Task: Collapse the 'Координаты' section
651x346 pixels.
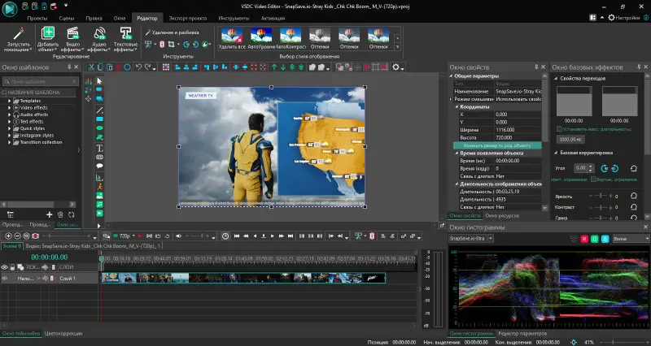Action: 457,107
